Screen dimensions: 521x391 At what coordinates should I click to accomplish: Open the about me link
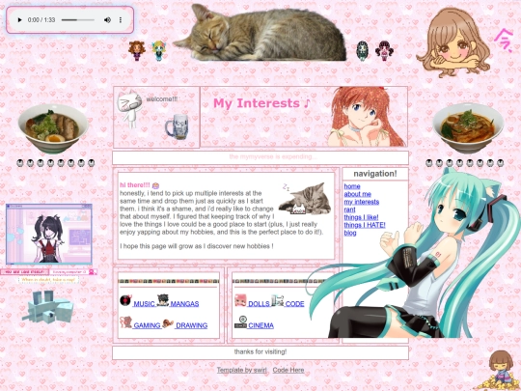pyautogui.click(x=358, y=194)
